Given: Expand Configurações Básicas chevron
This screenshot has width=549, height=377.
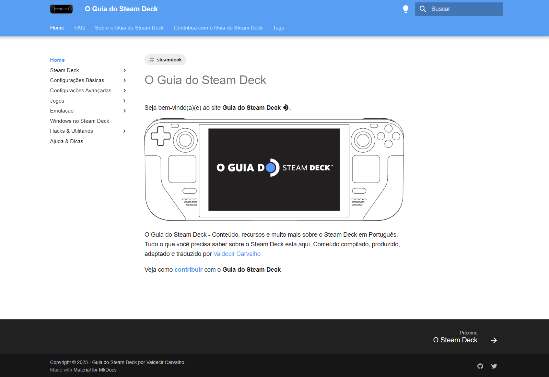Looking at the screenshot, I should 125,80.
